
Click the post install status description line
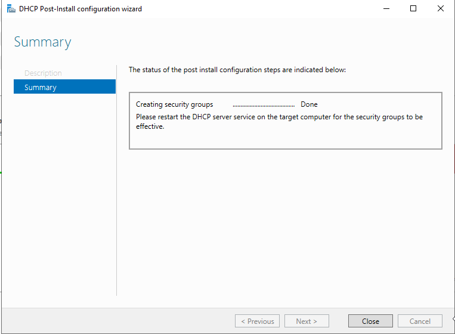coord(237,70)
